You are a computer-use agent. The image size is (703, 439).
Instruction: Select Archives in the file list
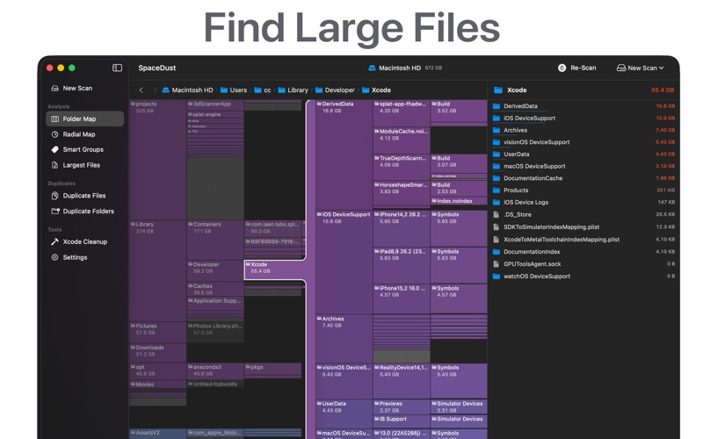tap(583, 130)
